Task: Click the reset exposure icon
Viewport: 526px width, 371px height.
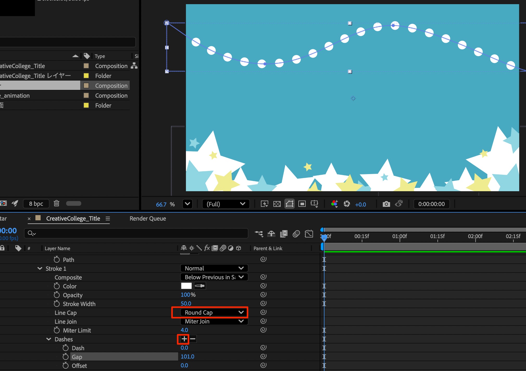Action: tap(347, 204)
